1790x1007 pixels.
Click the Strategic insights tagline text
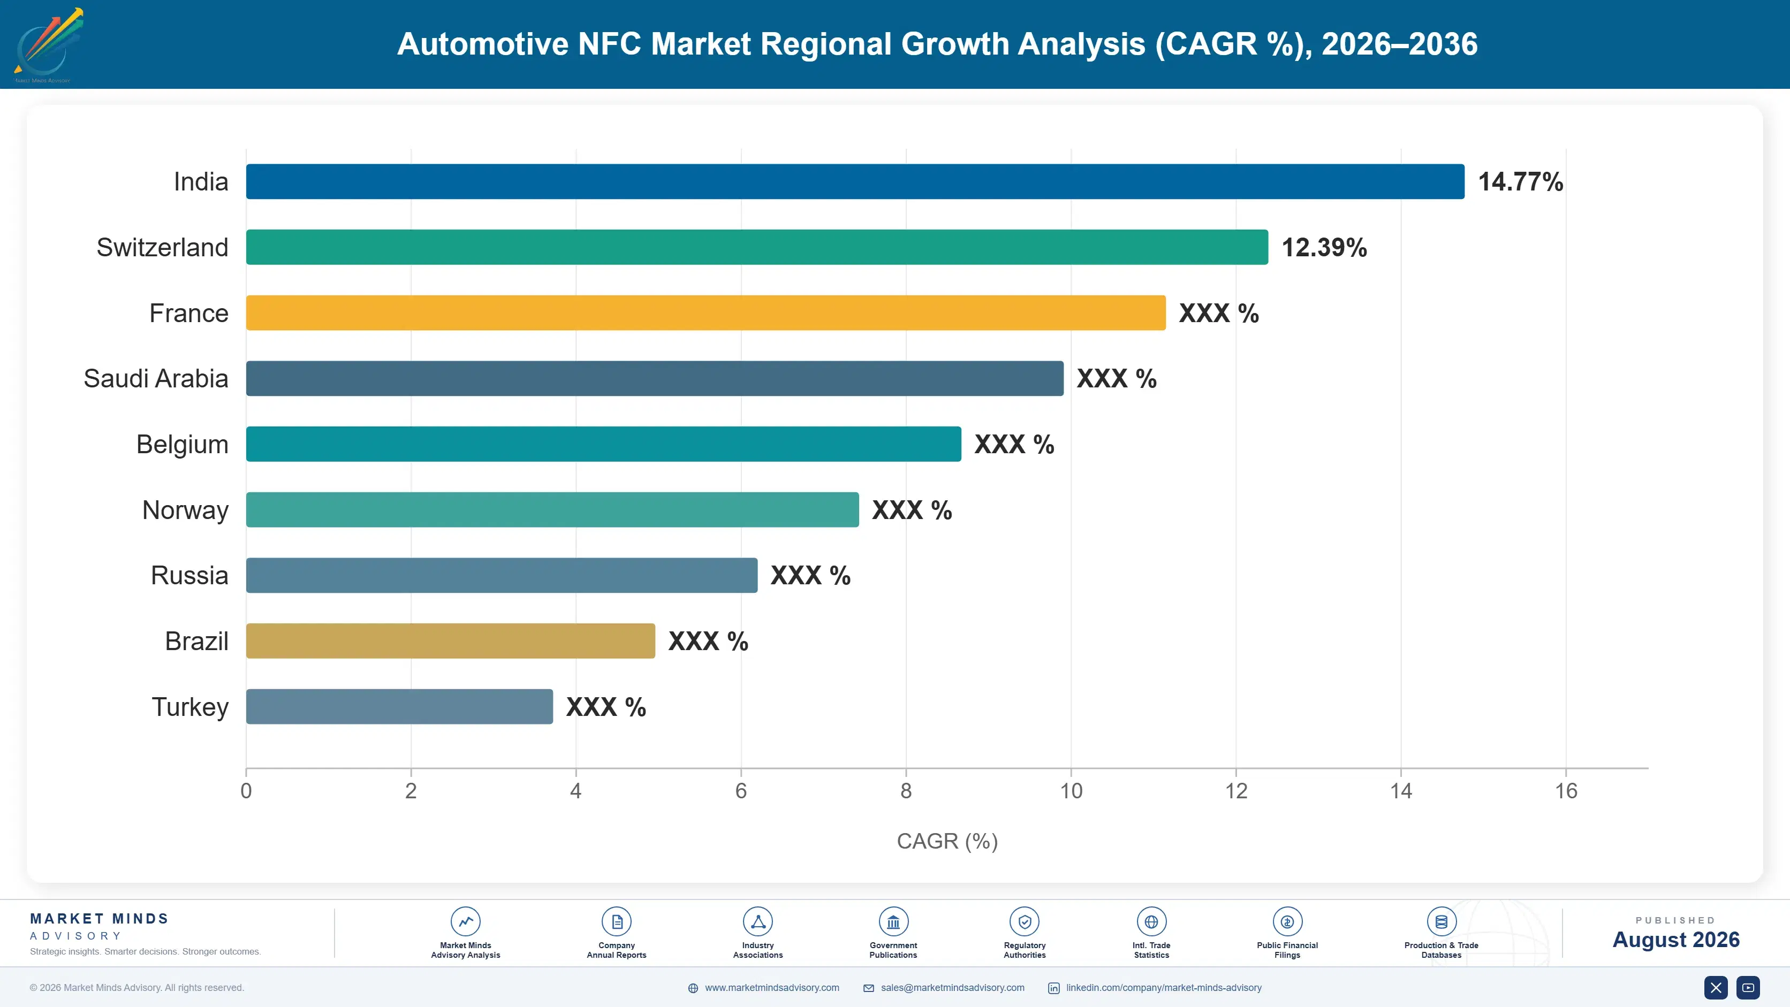point(145,951)
